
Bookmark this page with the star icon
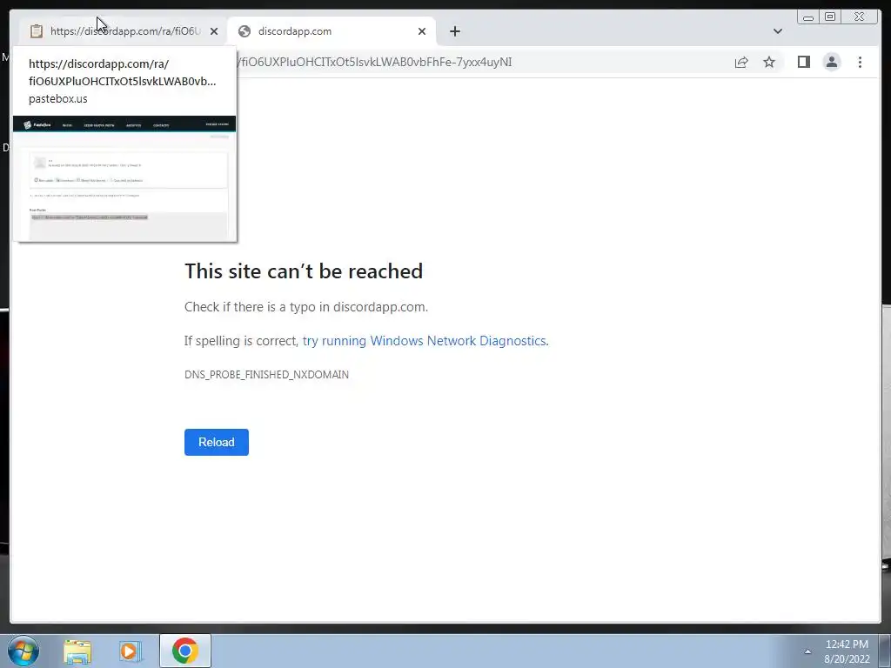tap(769, 62)
